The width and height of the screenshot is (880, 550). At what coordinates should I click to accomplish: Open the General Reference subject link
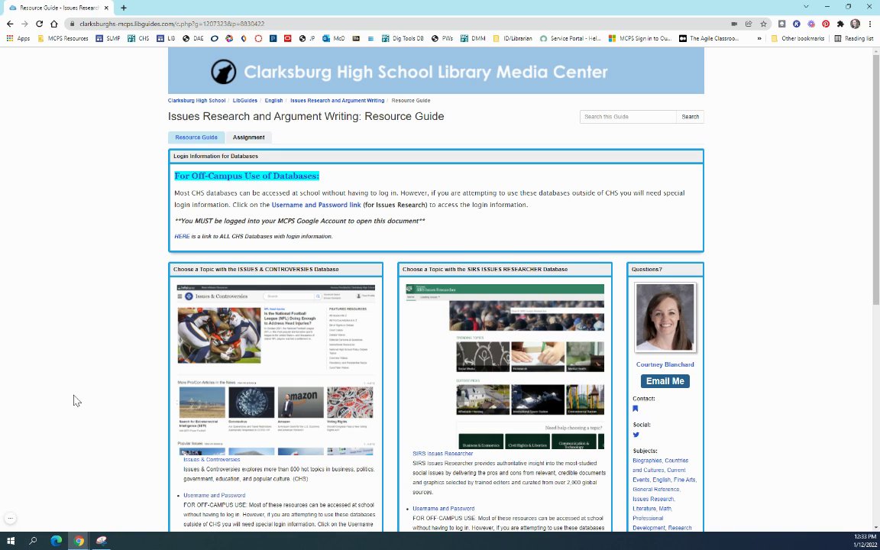coord(655,490)
